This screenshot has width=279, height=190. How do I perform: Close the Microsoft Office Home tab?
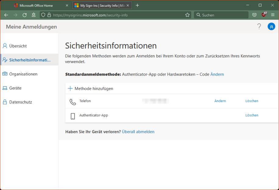pyautogui.click(x=67, y=5)
